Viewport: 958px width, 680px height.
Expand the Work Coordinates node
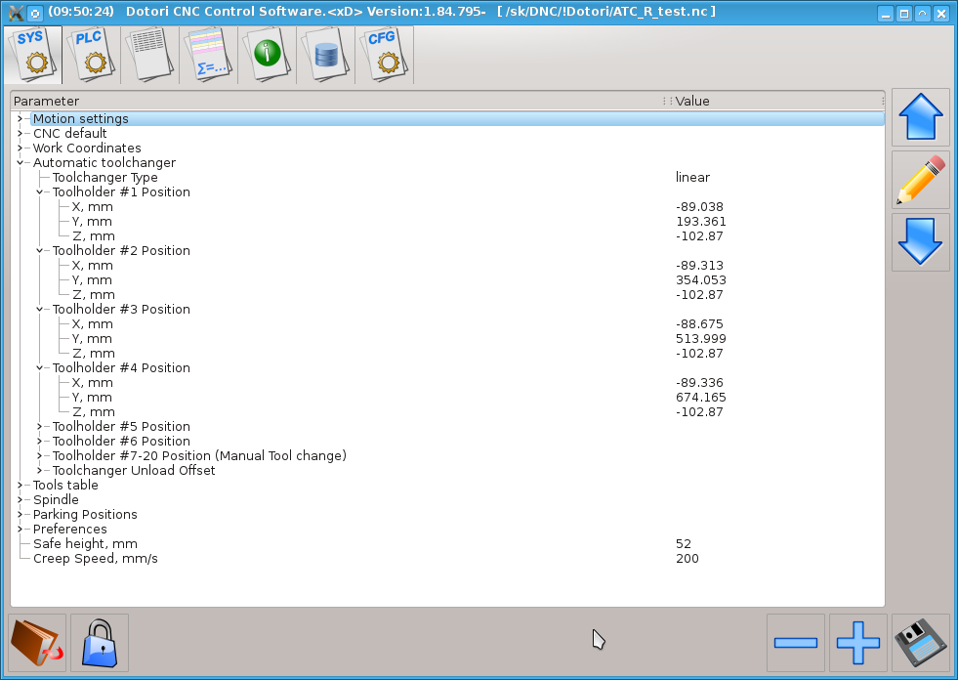(21, 148)
